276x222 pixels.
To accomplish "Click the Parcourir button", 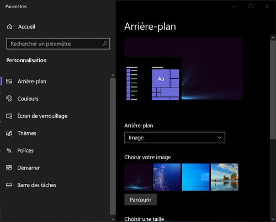I will click(x=141, y=199).
